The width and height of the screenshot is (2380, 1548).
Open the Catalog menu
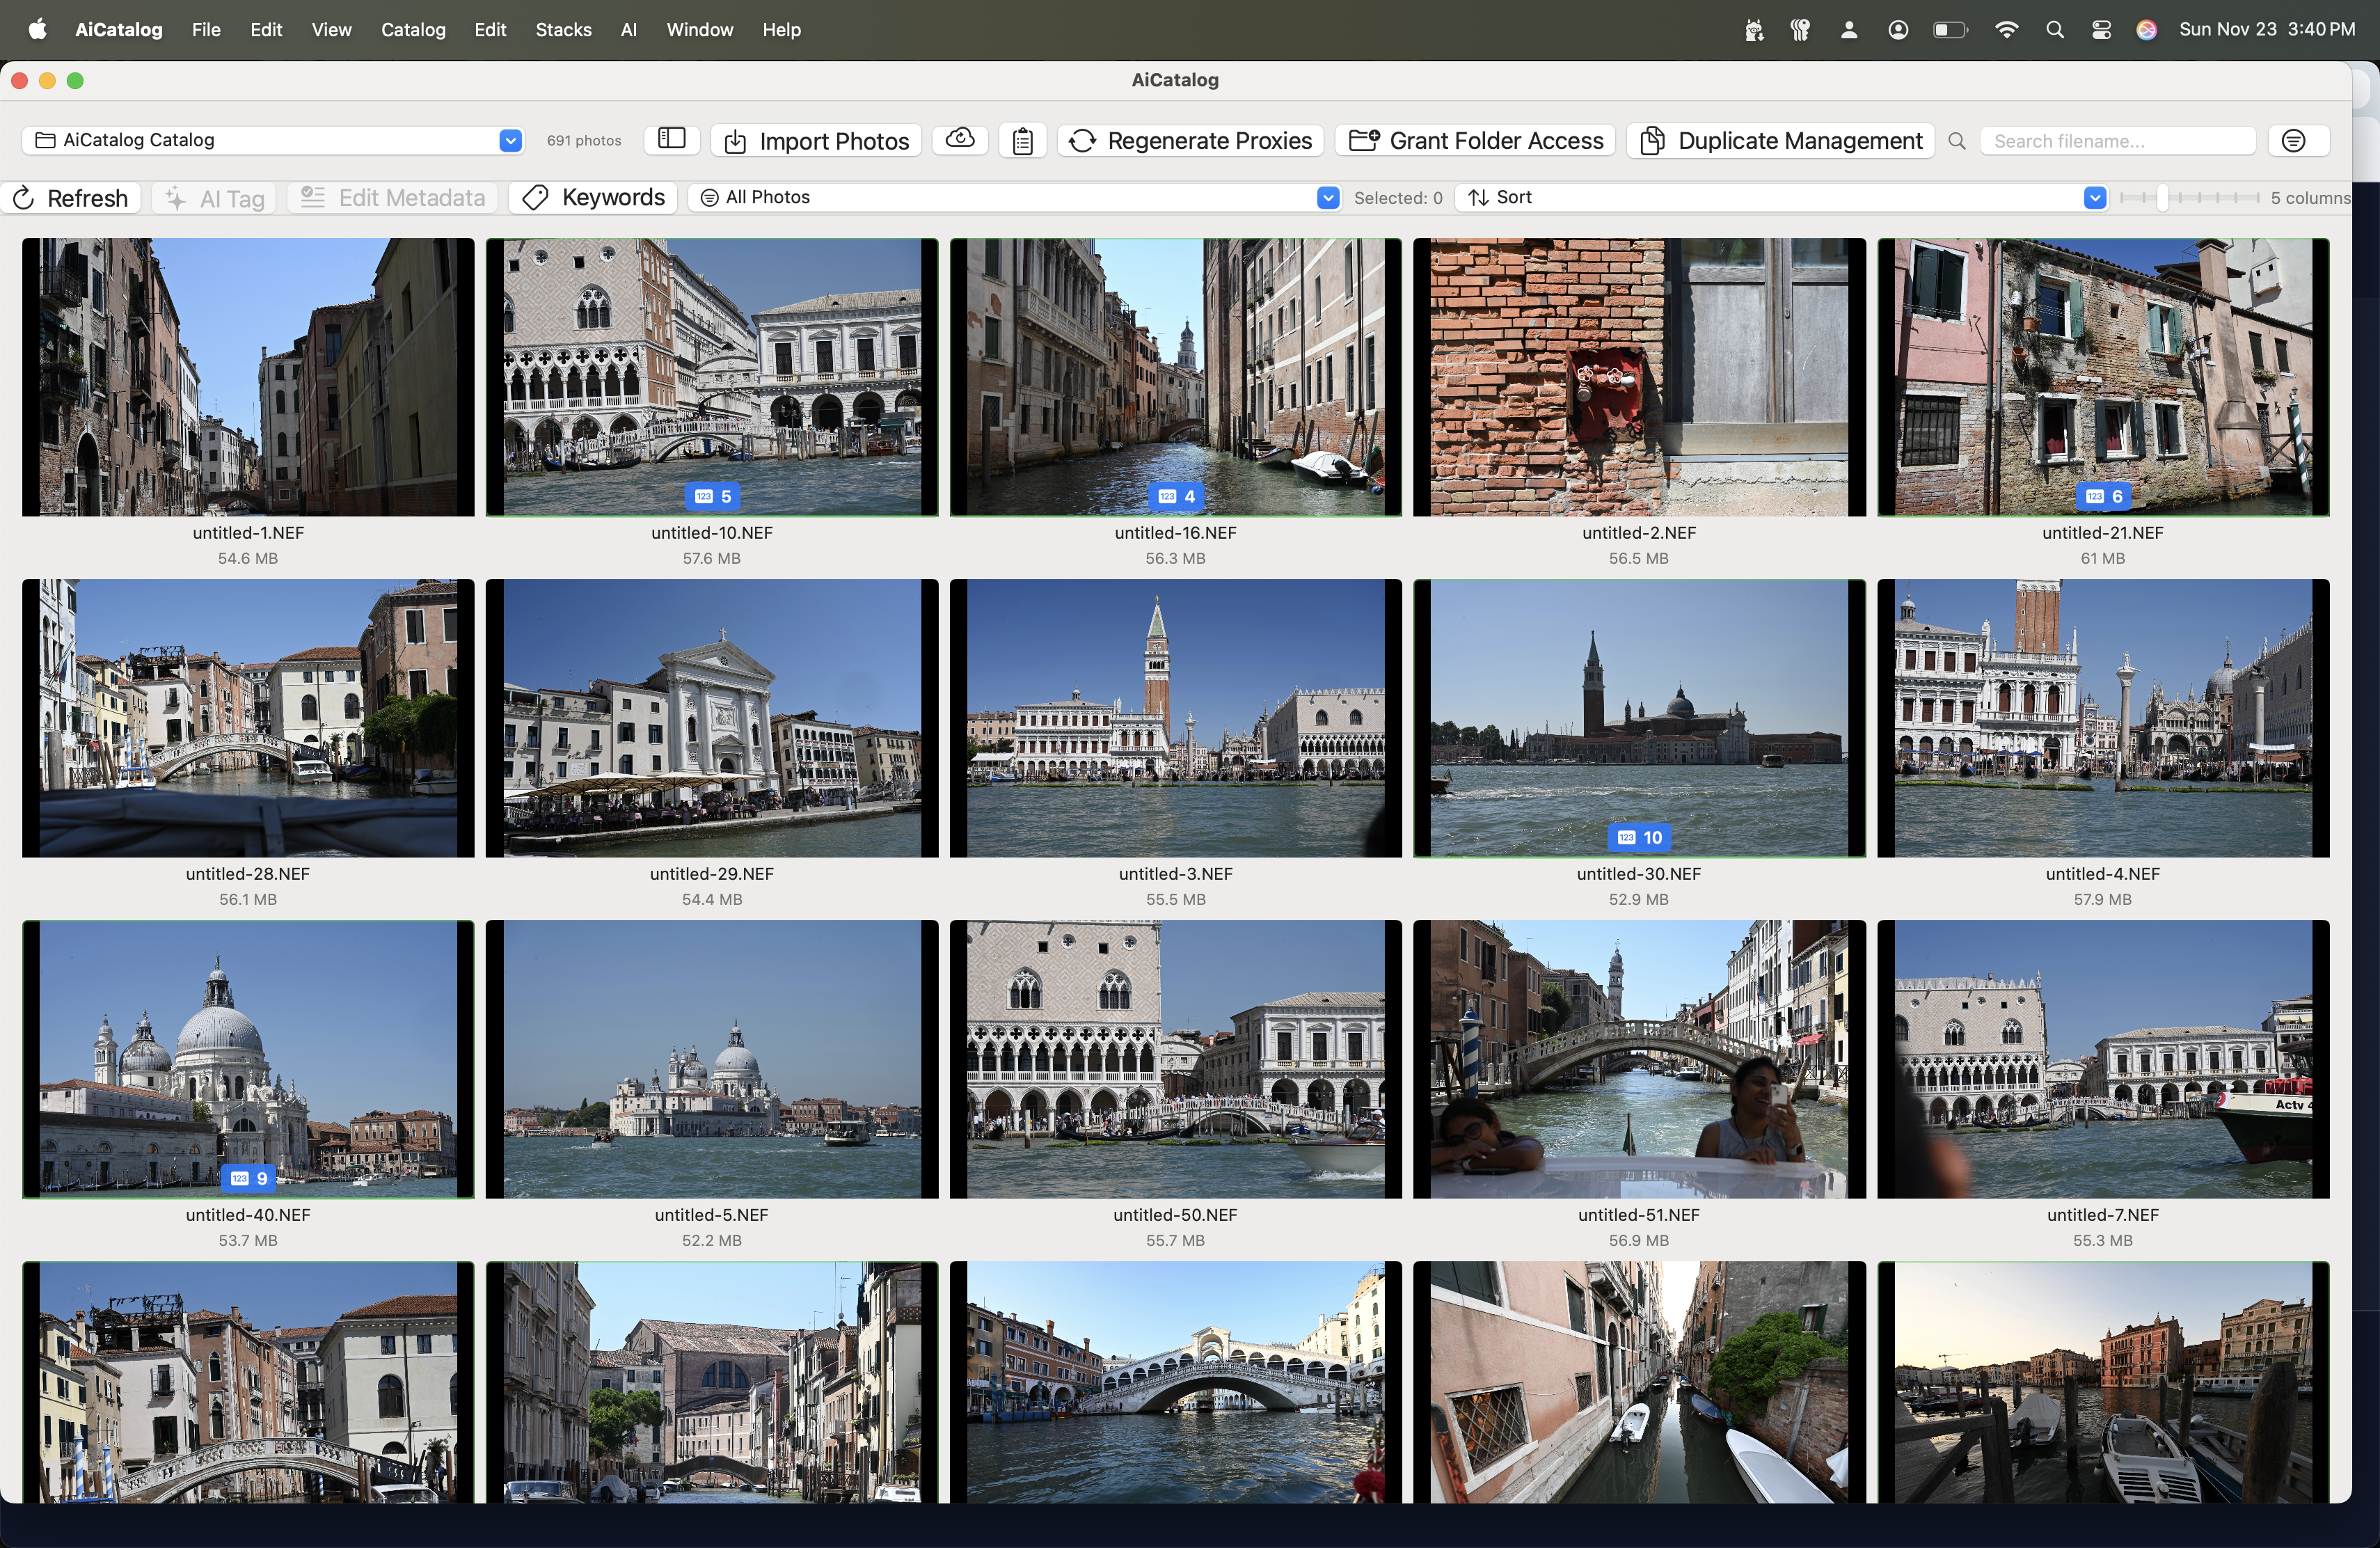coord(412,30)
